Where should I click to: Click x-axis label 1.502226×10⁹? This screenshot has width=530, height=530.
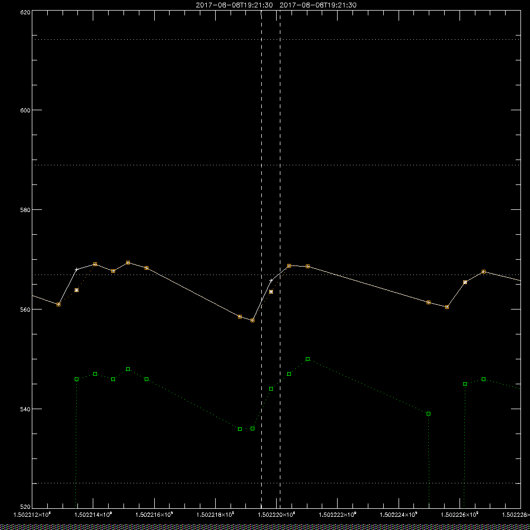tap(460, 515)
